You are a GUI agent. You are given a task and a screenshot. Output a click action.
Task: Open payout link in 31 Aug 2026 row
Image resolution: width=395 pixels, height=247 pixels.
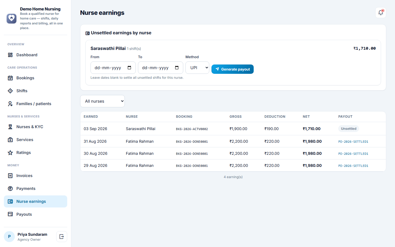pos(353,142)
